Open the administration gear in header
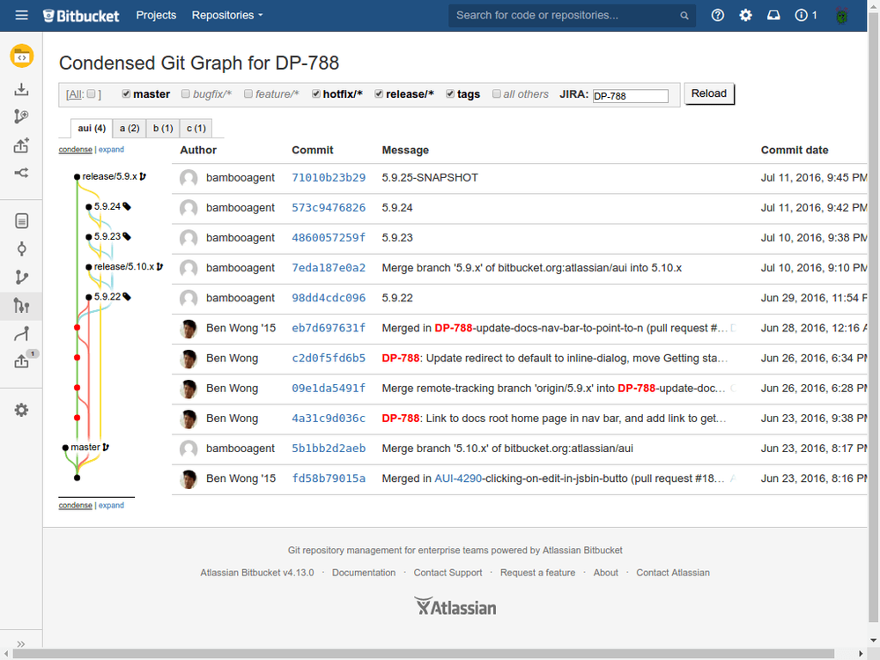This screenshot has width=880, height=660. point(745,15)
